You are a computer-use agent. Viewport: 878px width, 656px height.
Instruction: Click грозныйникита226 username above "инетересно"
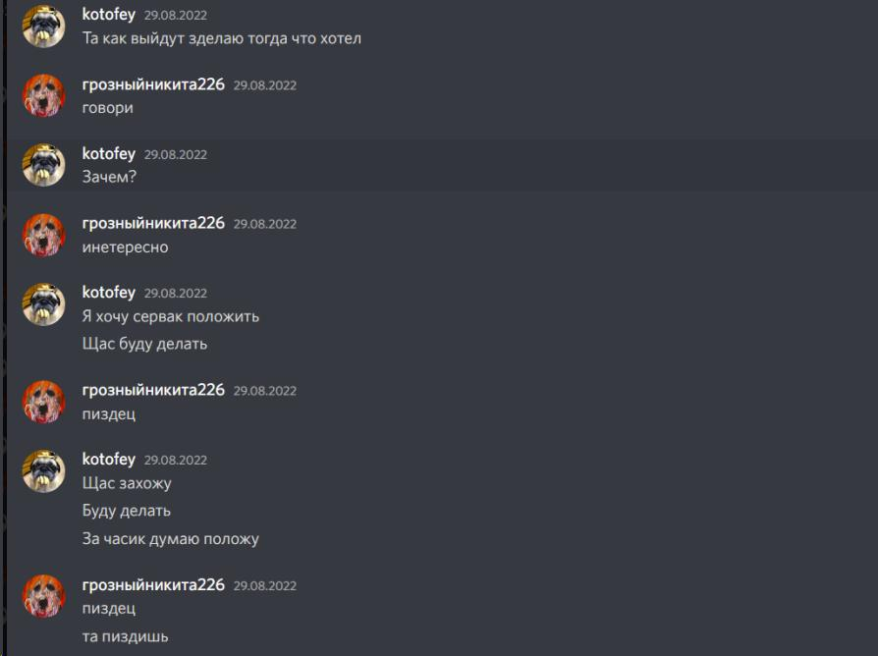coord(153,223)
